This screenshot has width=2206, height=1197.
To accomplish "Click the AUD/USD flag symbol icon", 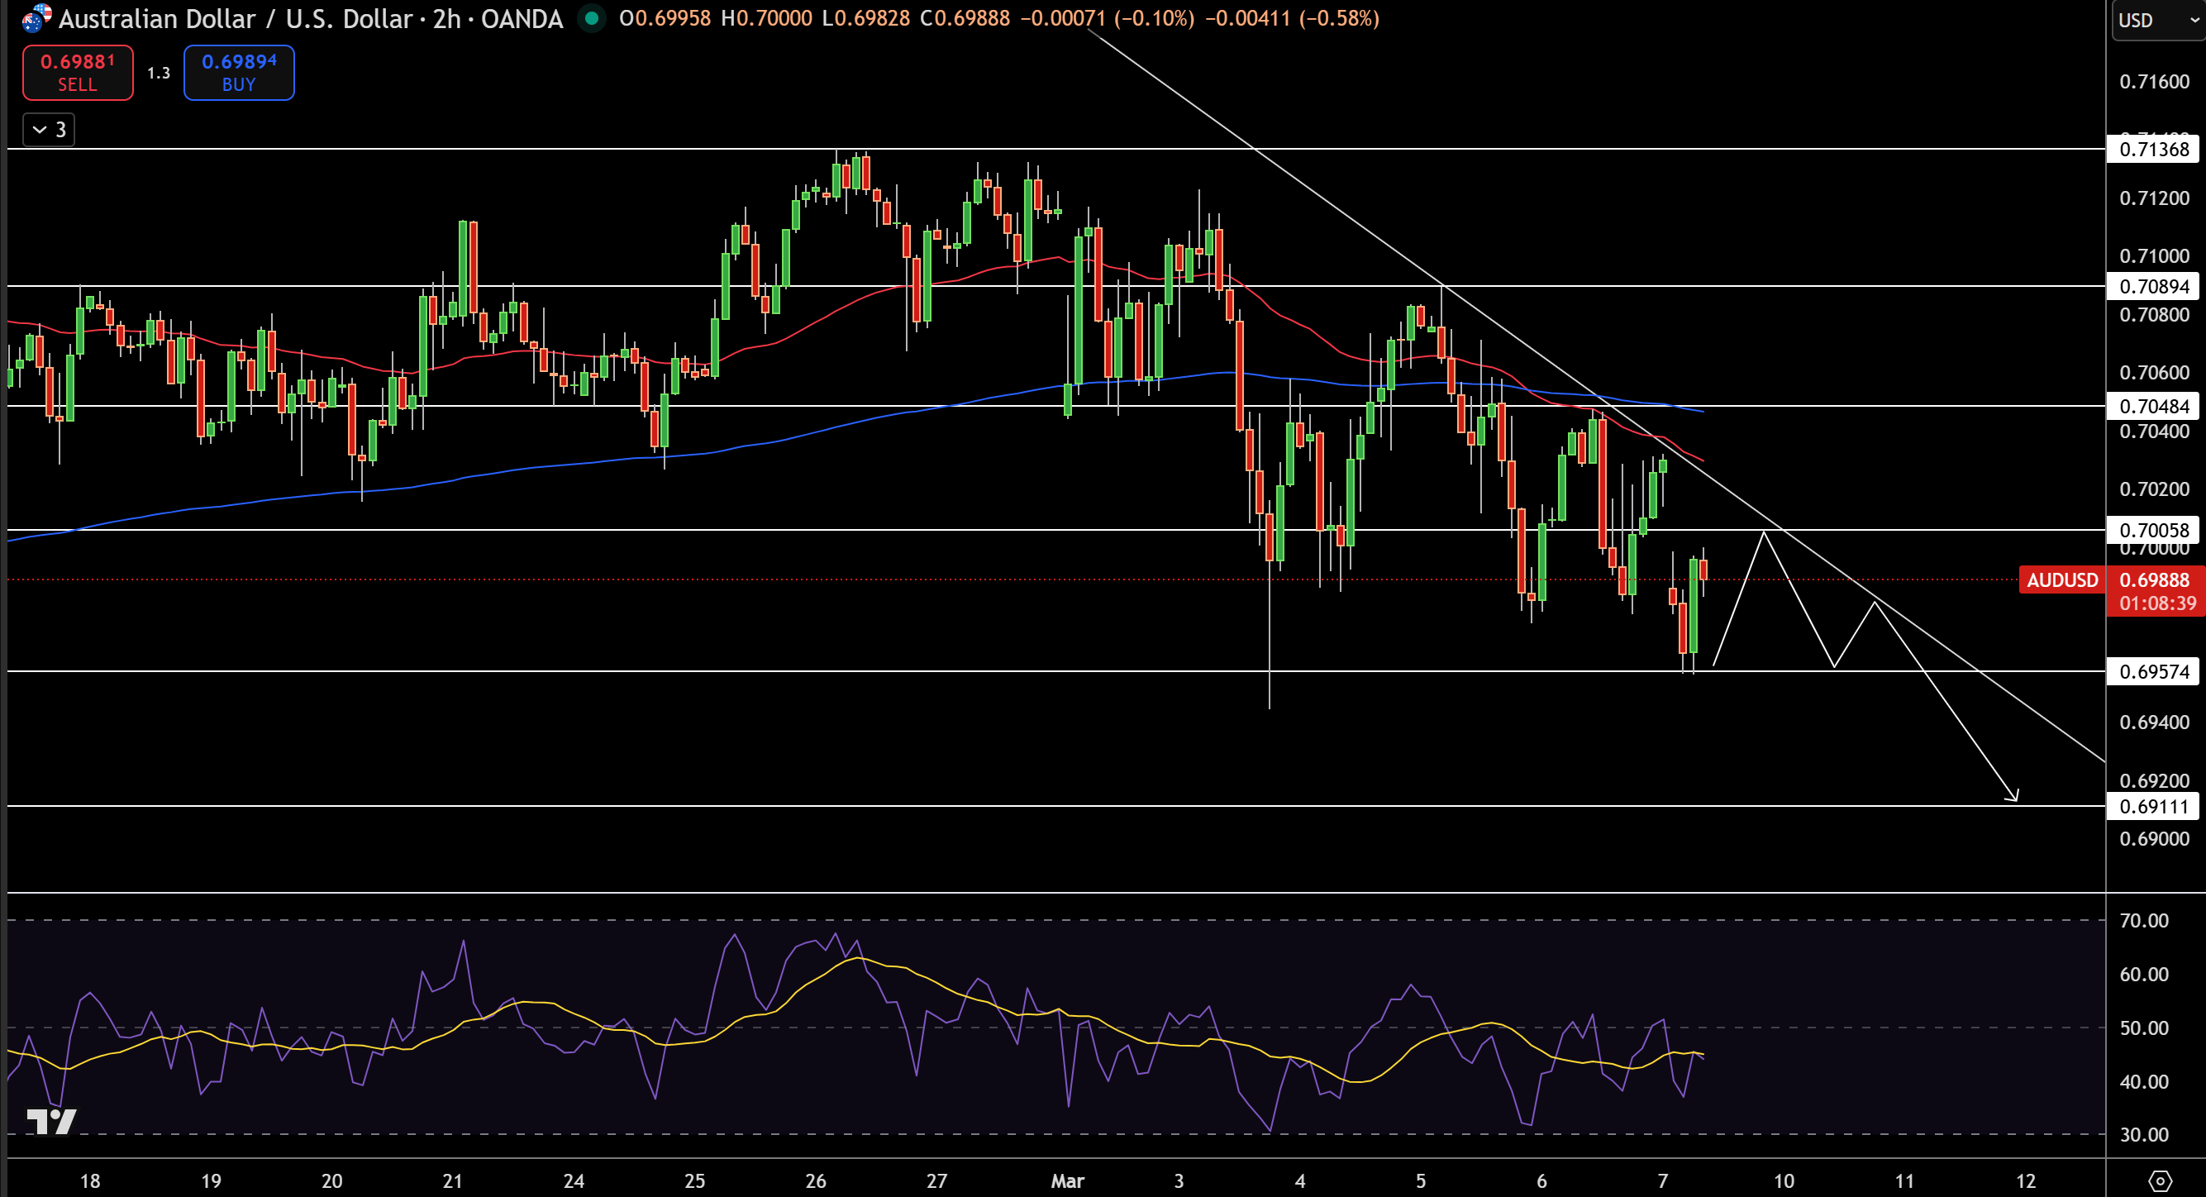I will click(x=36, y=18).
